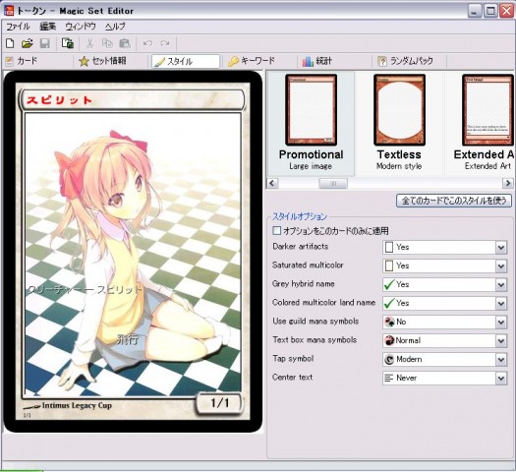Open the 編集 menu
Image resolution: width=516 pixels, height=472 pixels.
point(48,27)
